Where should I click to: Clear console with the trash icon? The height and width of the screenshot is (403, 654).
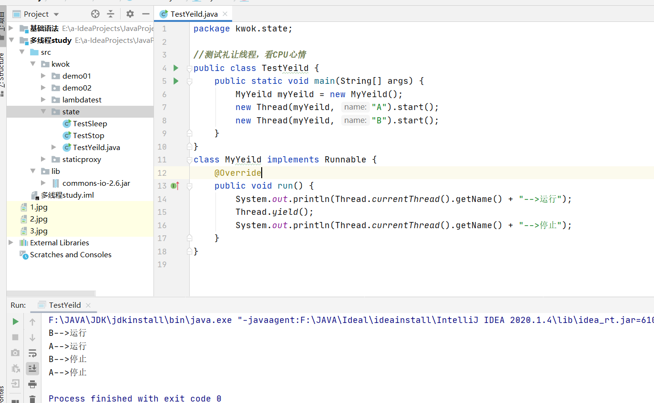coord(32,399)
